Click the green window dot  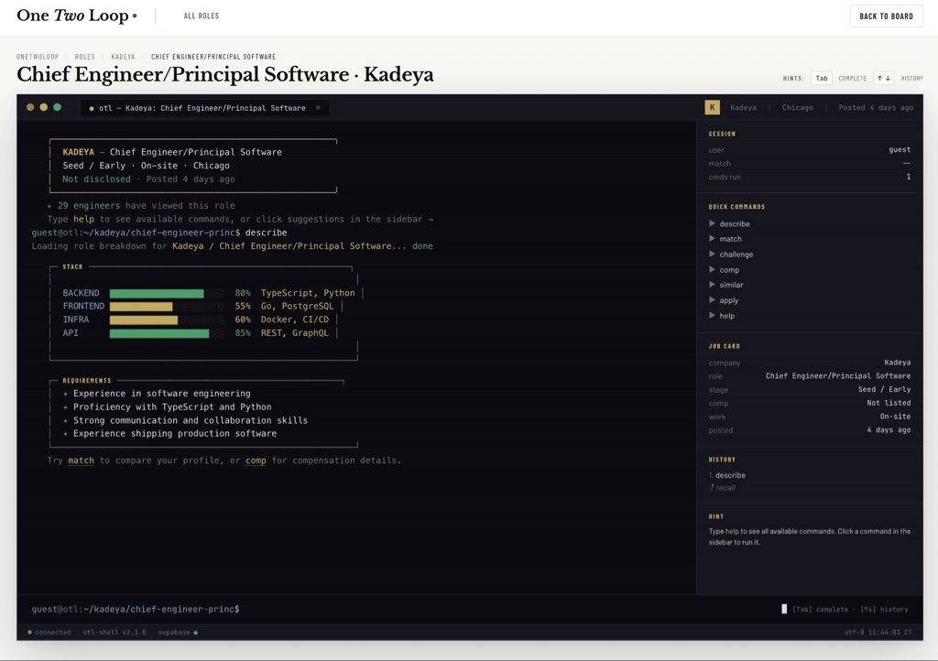pos(58,107)
